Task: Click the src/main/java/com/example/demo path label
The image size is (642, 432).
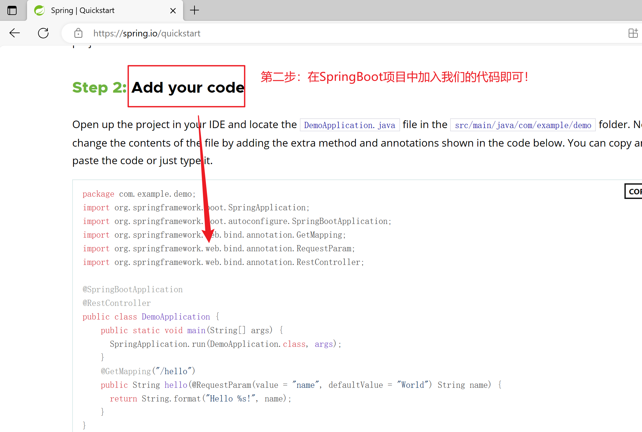Action: pos(523,125)
